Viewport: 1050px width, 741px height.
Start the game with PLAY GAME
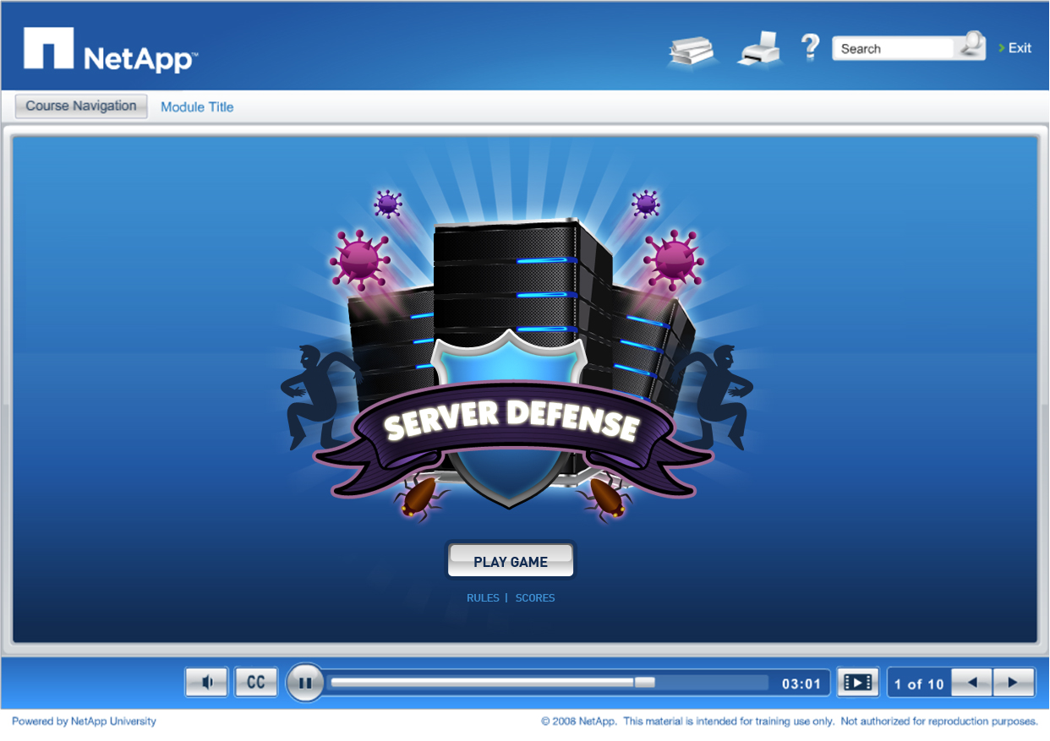click(511, 561)
